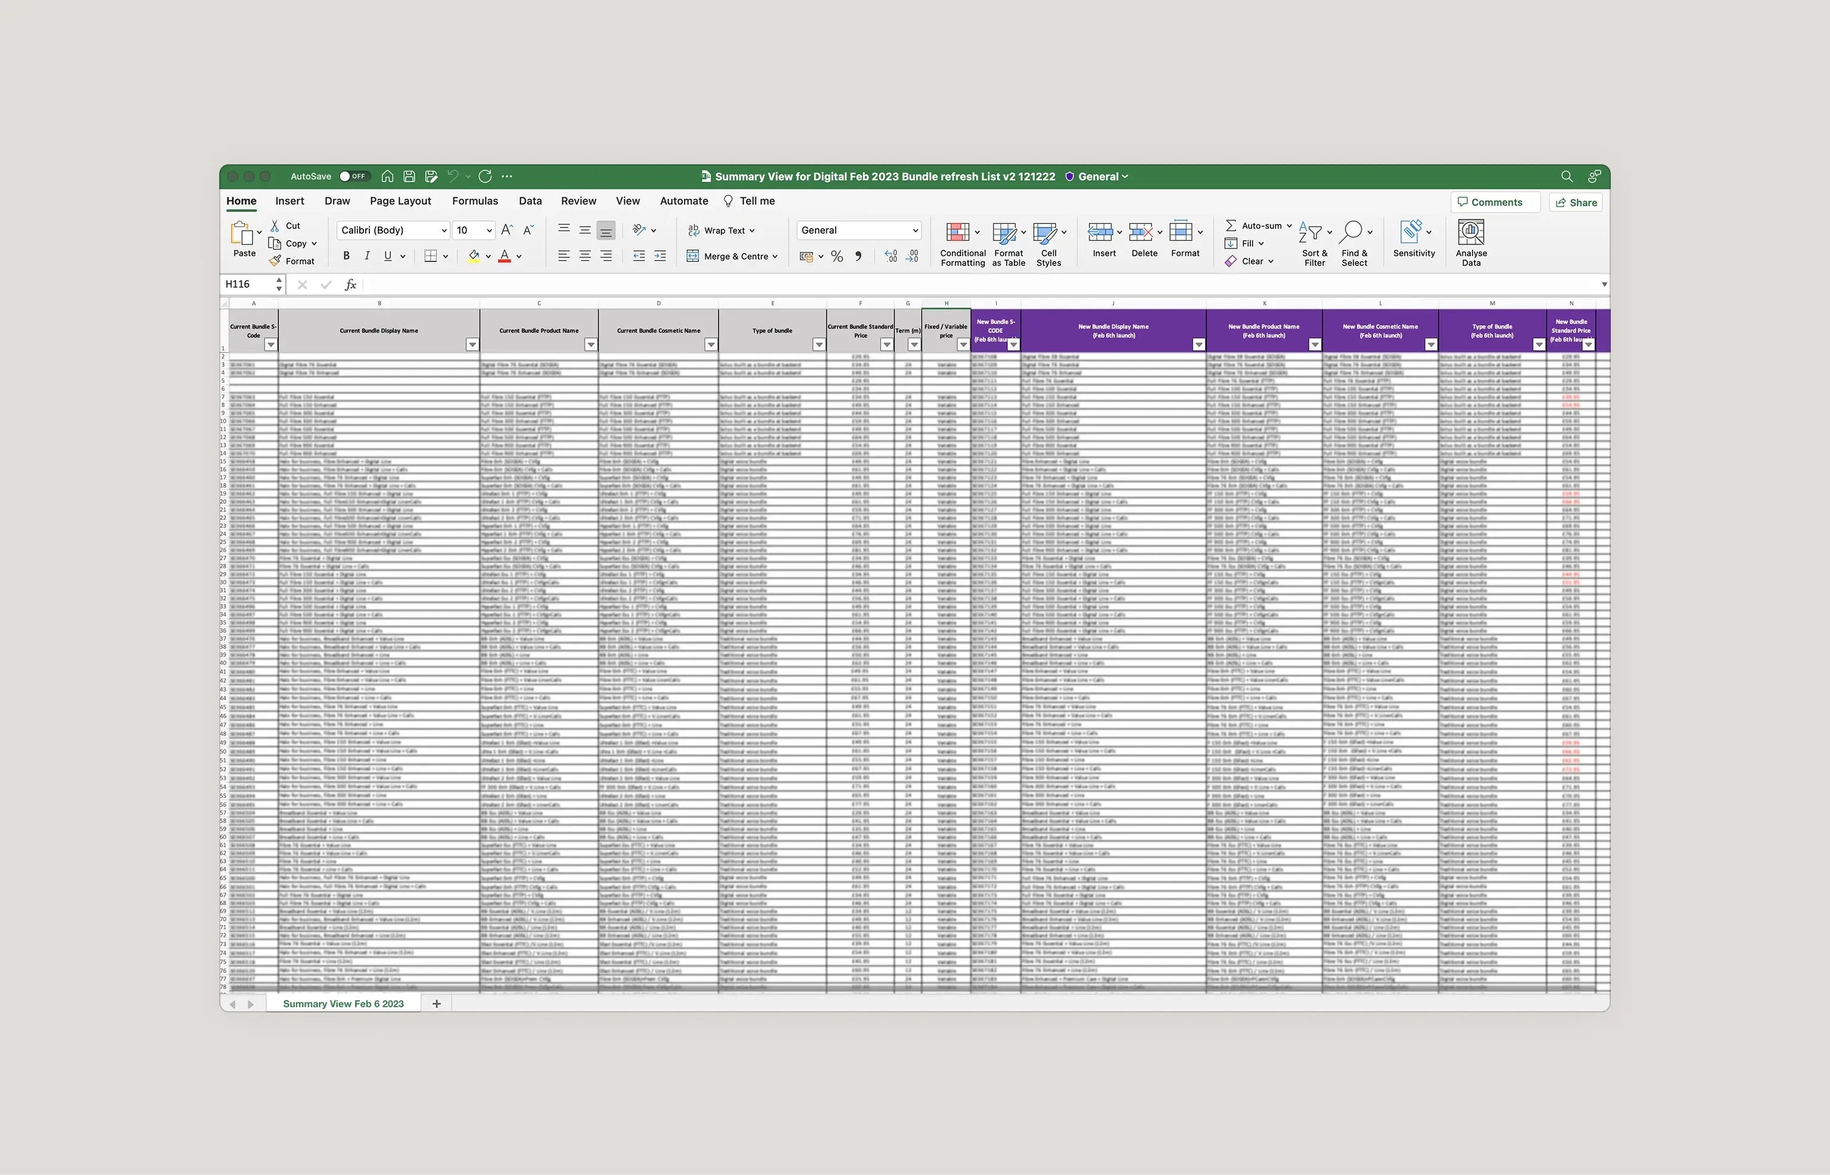
Task: Click the Comma style icon
Action: [858, 256]
